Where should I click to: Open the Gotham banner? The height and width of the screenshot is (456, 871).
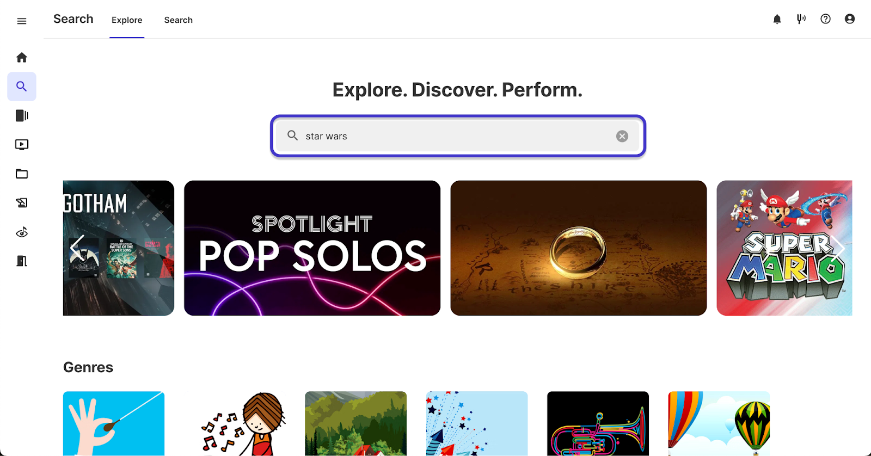pyautogui.click(x=119, y=248)
